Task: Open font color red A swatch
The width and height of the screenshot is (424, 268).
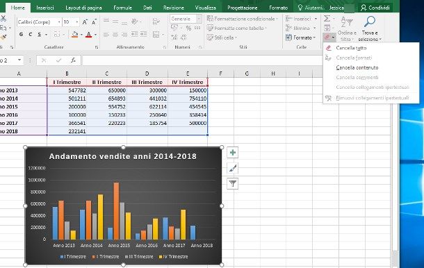Action: point(88,35)
